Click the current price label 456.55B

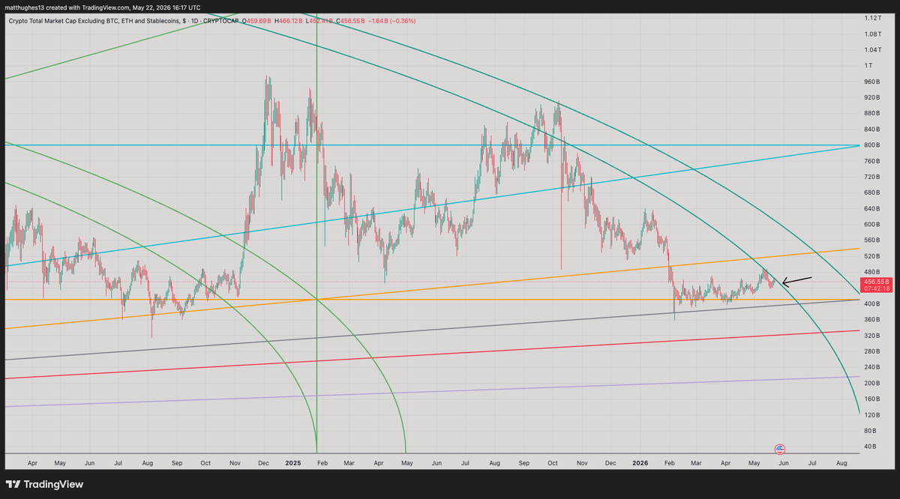(x=875, y=281)
